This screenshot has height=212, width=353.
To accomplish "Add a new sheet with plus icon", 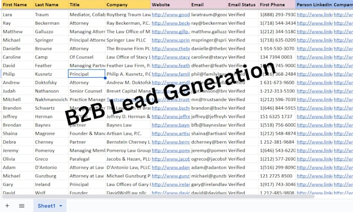I will [7, 206].
